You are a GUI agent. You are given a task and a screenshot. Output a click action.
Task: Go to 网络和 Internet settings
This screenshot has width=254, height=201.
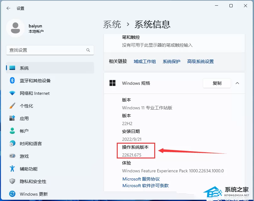50,93
